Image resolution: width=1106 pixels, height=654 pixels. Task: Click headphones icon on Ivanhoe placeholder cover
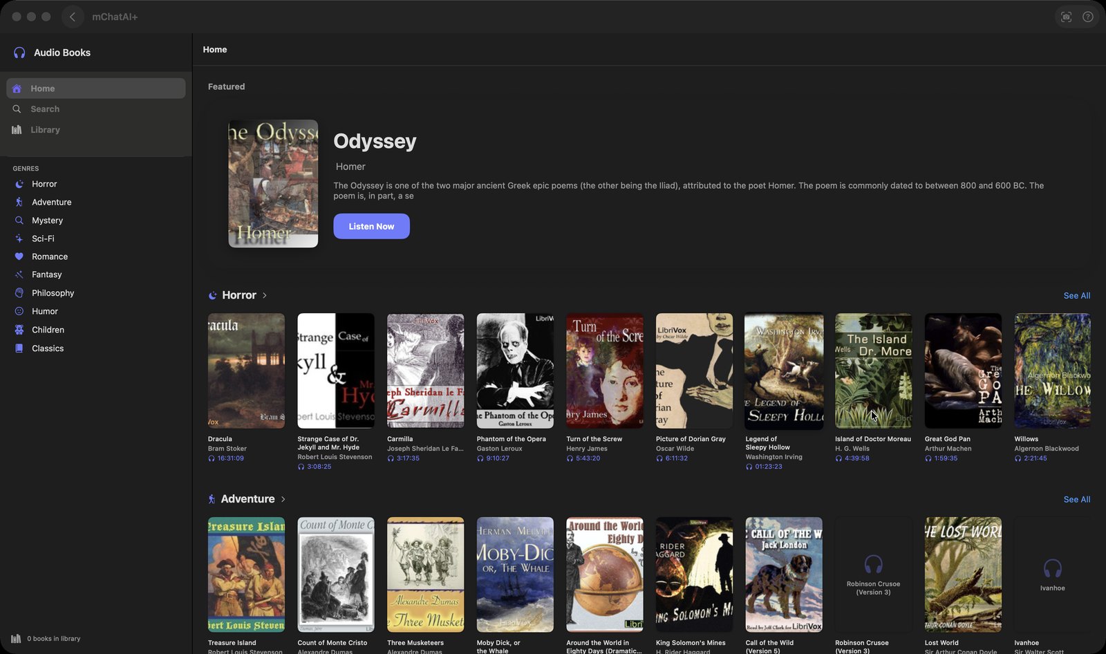tap(1052, 569)
